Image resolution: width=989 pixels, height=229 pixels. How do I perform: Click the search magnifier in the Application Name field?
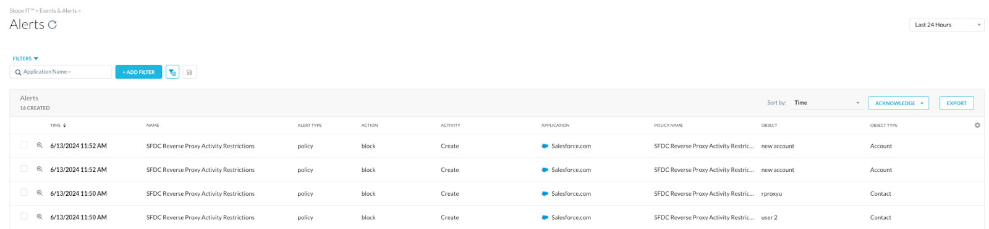coord(18,72)
